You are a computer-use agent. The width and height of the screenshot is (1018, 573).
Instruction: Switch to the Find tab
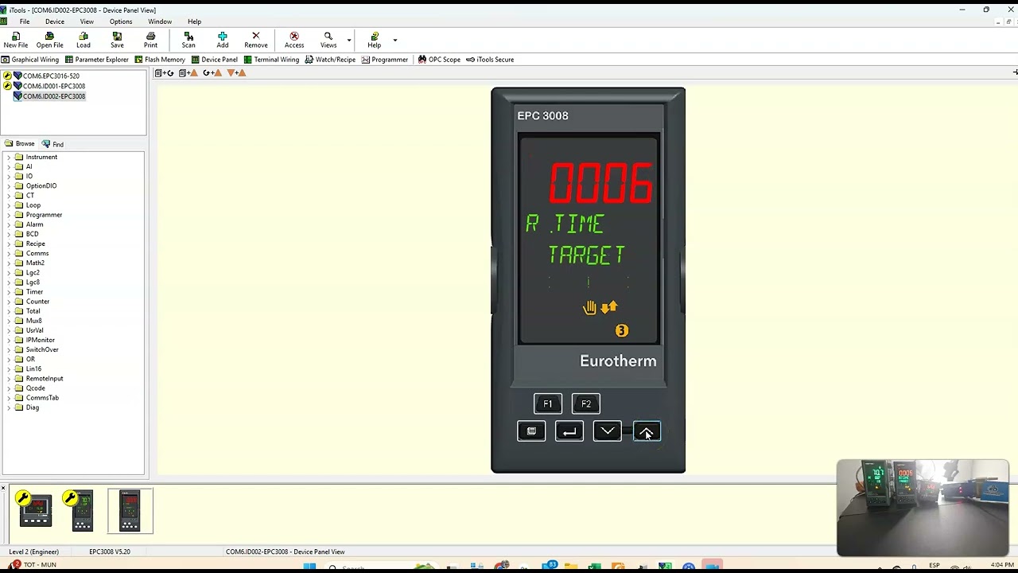tap(52, 144)
